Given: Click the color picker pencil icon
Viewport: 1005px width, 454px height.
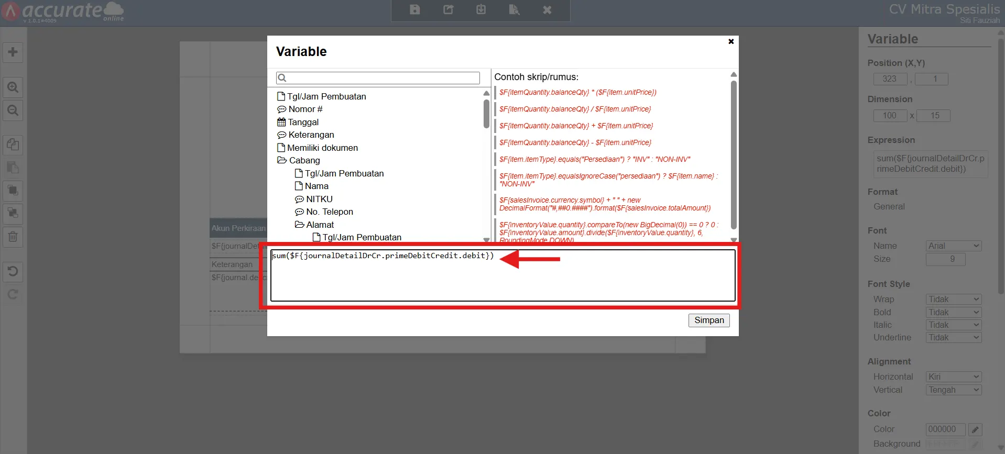Looking at the screenshot, I should pos(975,429).
